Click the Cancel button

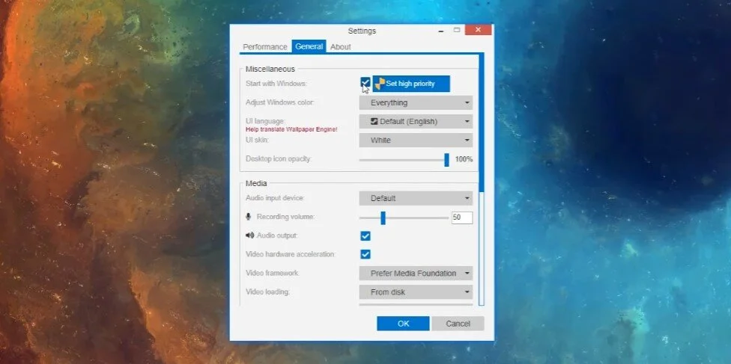[x=458, y=324]
